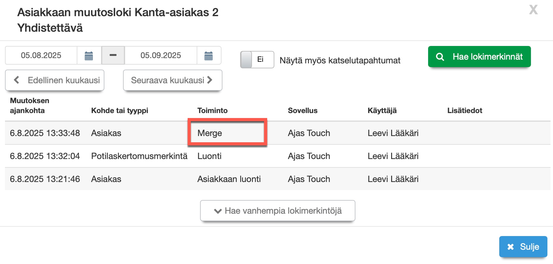This screenshot has width=553, height=264.
Task: Open the start date calendar picker
Action: pos(89,56)
